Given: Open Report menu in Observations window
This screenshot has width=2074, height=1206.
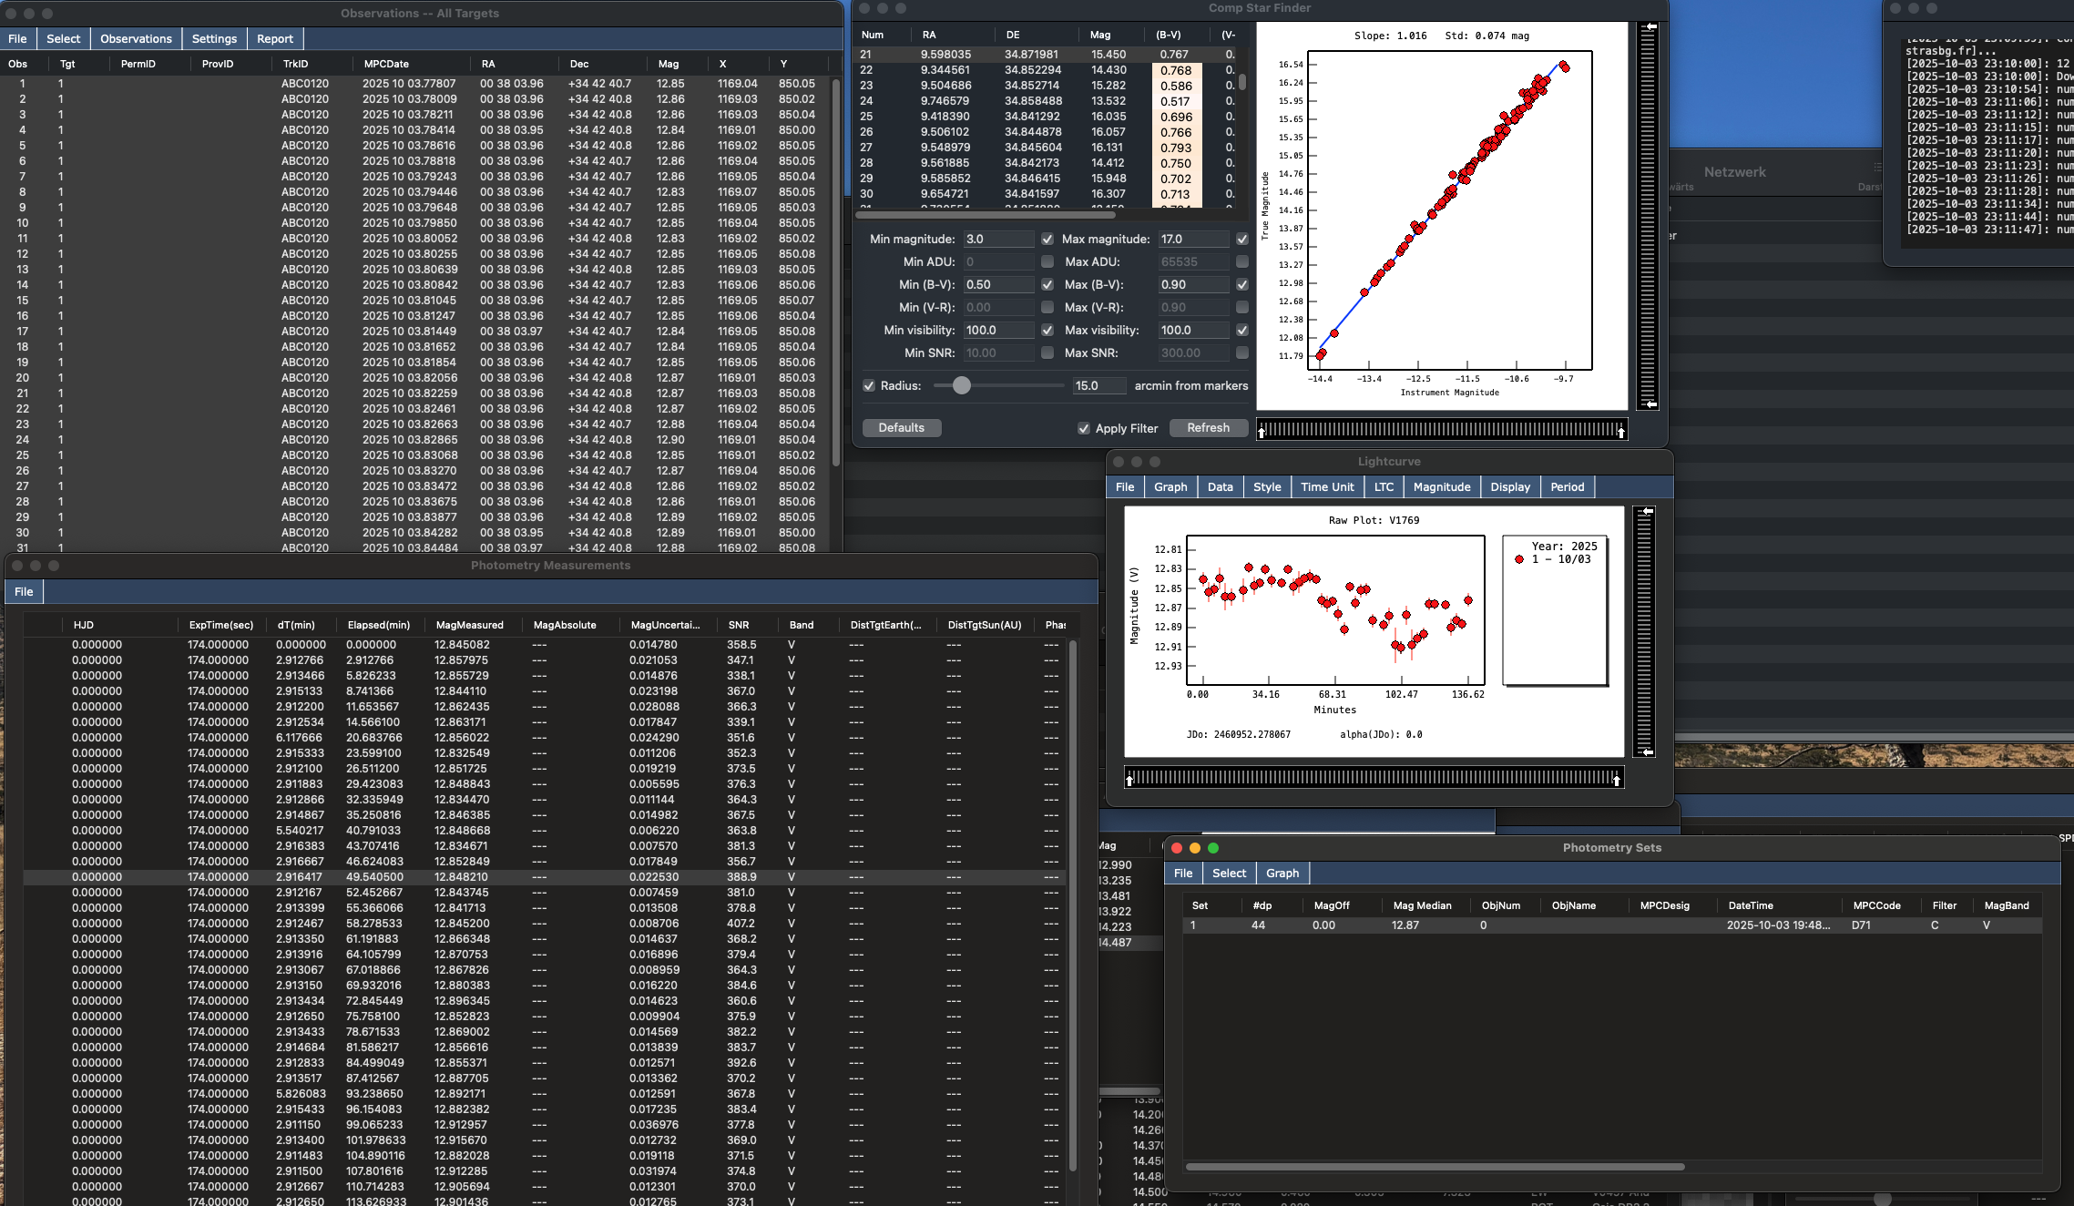Looking at the screenshot, I should [x=274, y=39].
